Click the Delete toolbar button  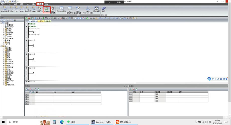[x=62, y=18]
